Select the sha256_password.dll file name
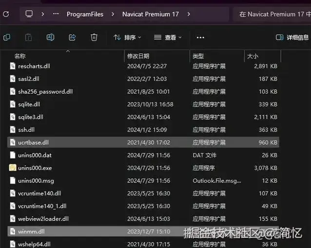Viewport: 311px width, 248px height. (x=45, y=92)
